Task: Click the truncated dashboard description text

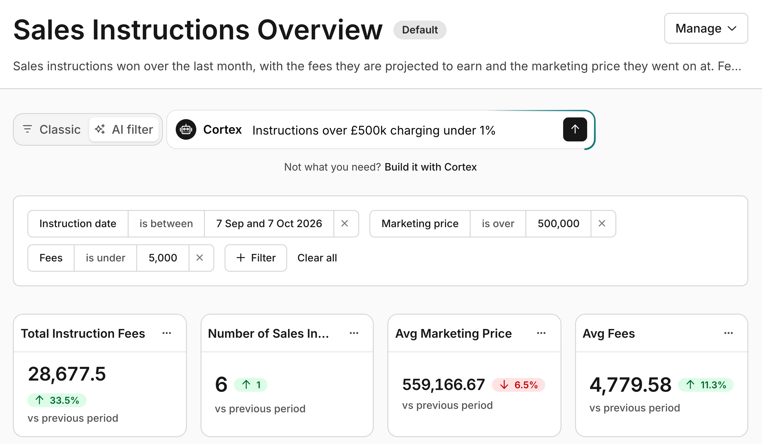Action: pos(377,66)
